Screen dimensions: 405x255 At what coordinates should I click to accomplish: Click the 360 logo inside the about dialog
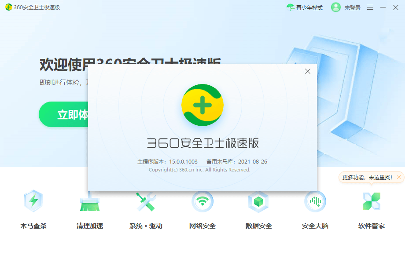click(202, 105)
